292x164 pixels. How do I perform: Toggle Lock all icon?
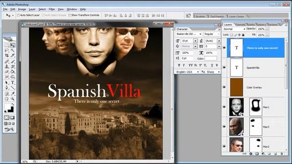click(243, 35)
